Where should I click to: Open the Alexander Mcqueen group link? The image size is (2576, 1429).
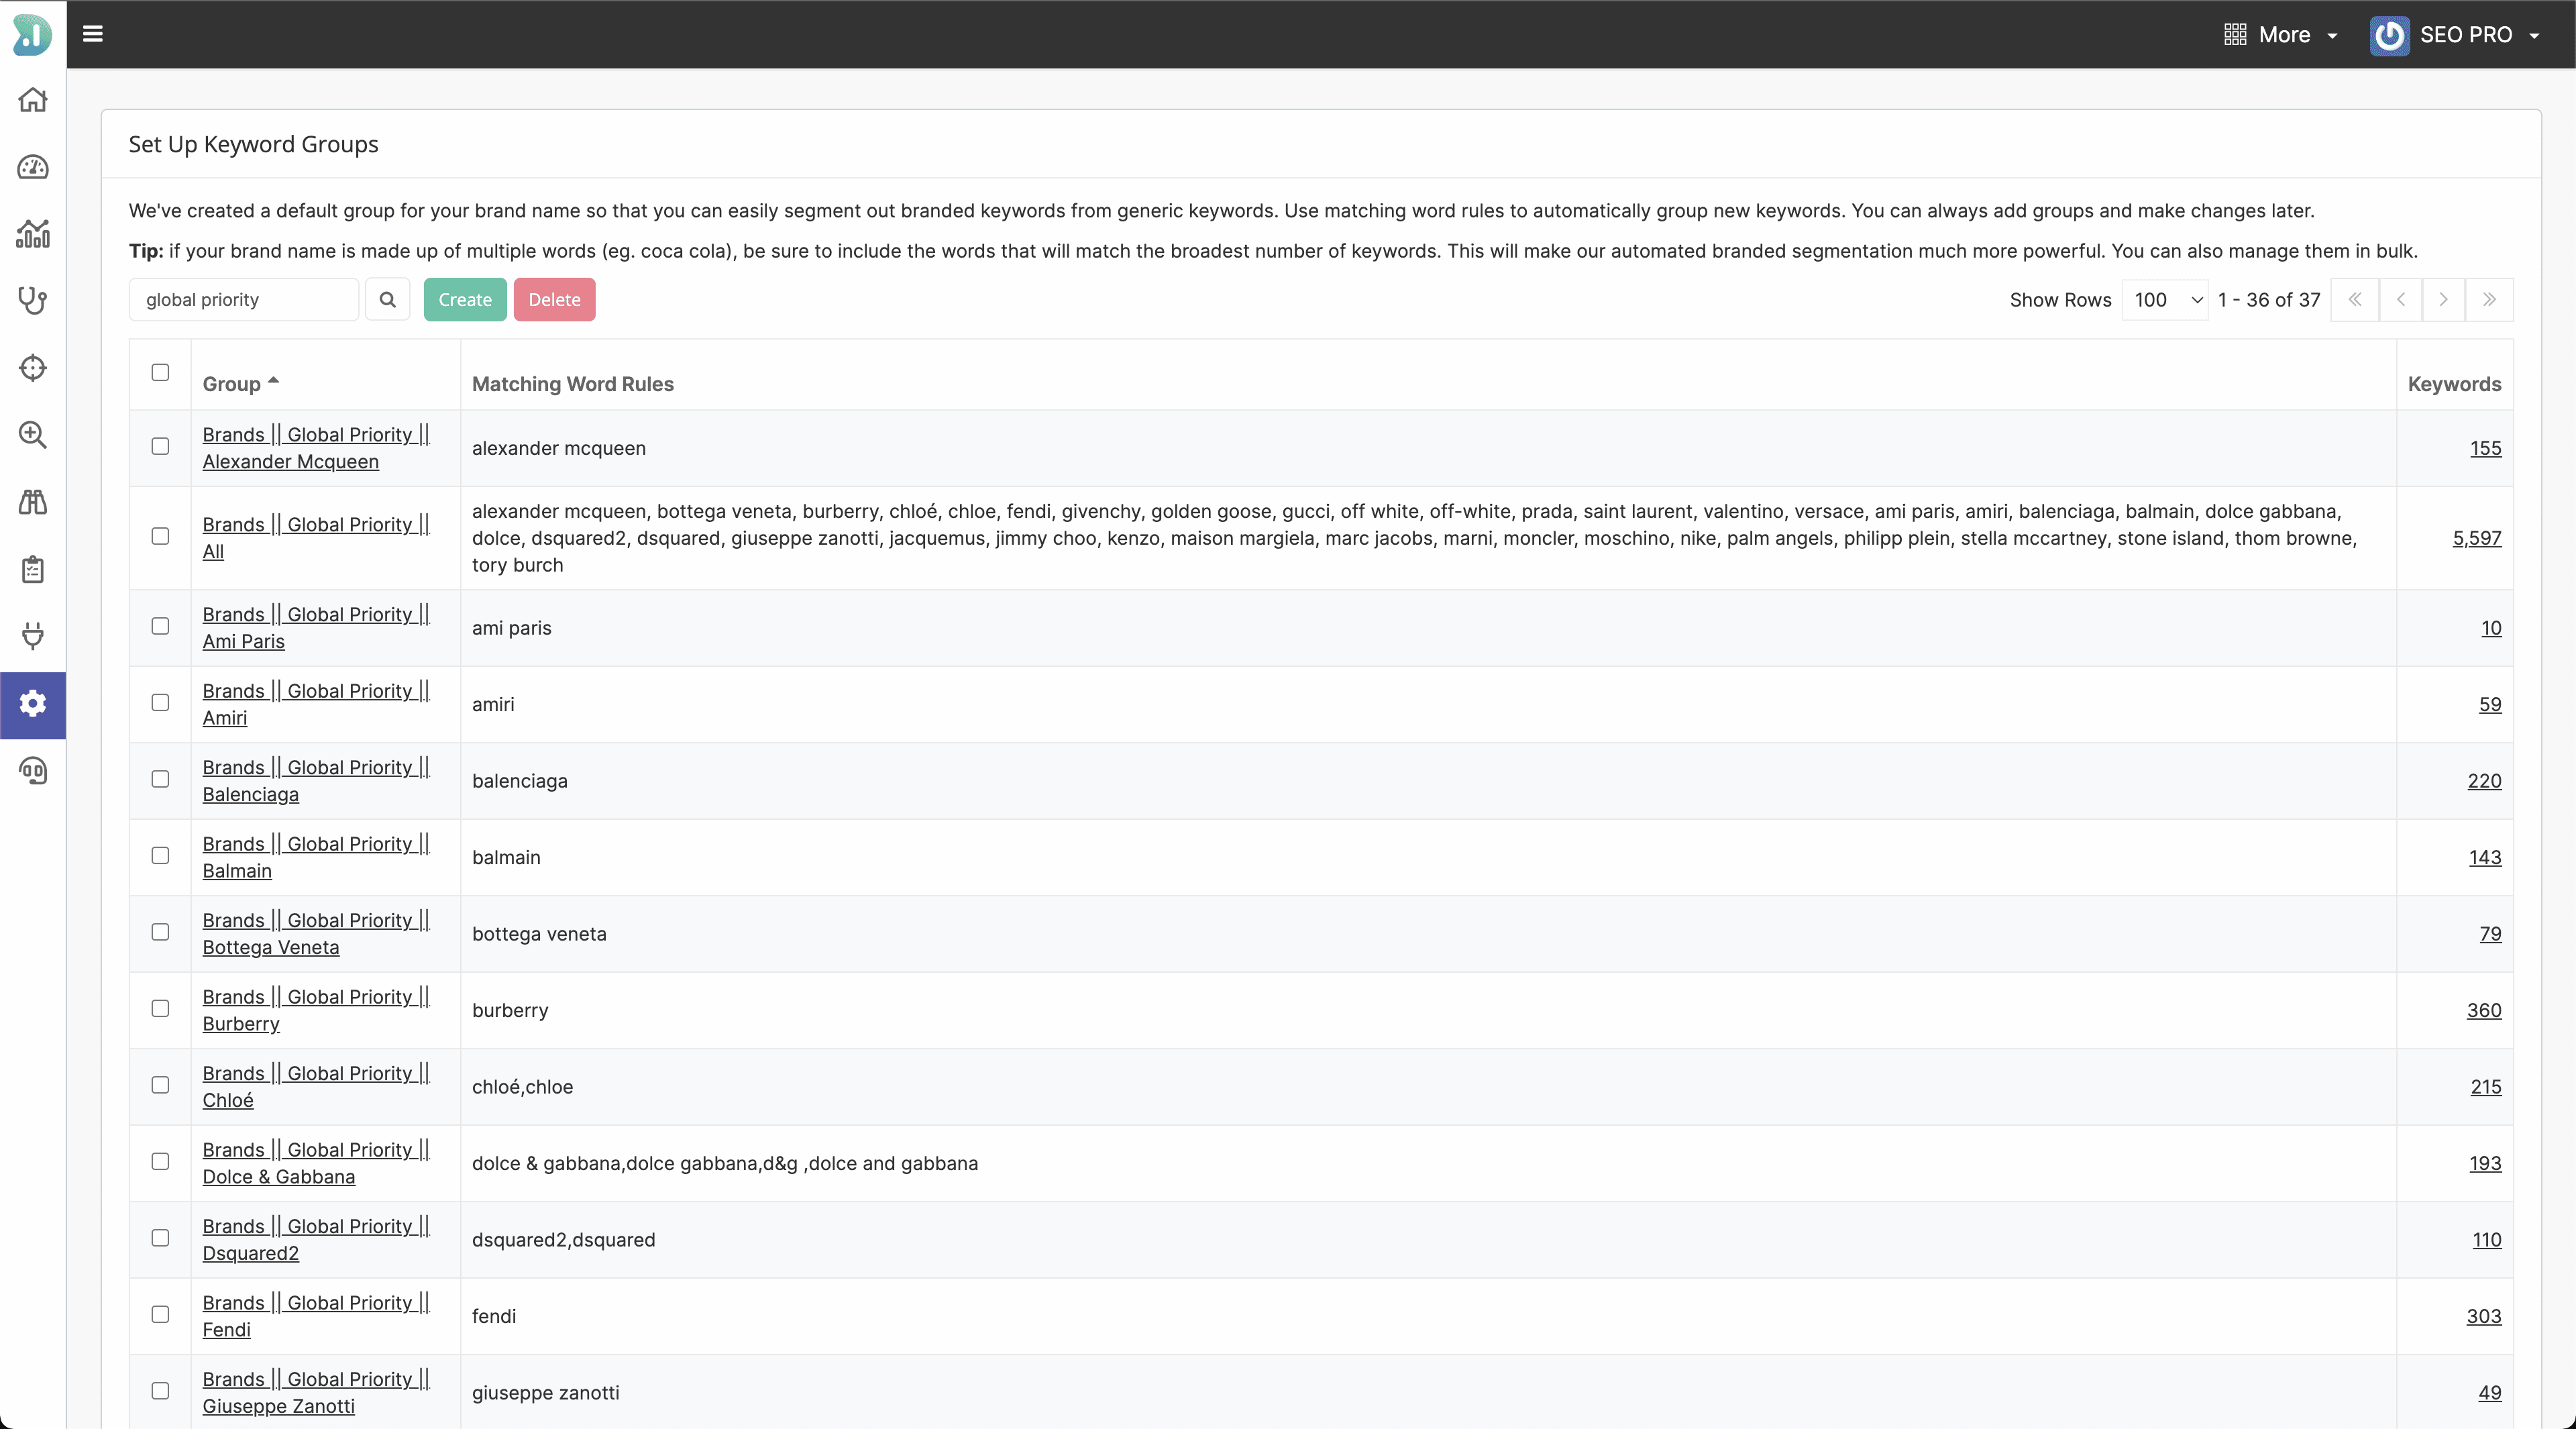pyautogui.click(x=316, y=448)
